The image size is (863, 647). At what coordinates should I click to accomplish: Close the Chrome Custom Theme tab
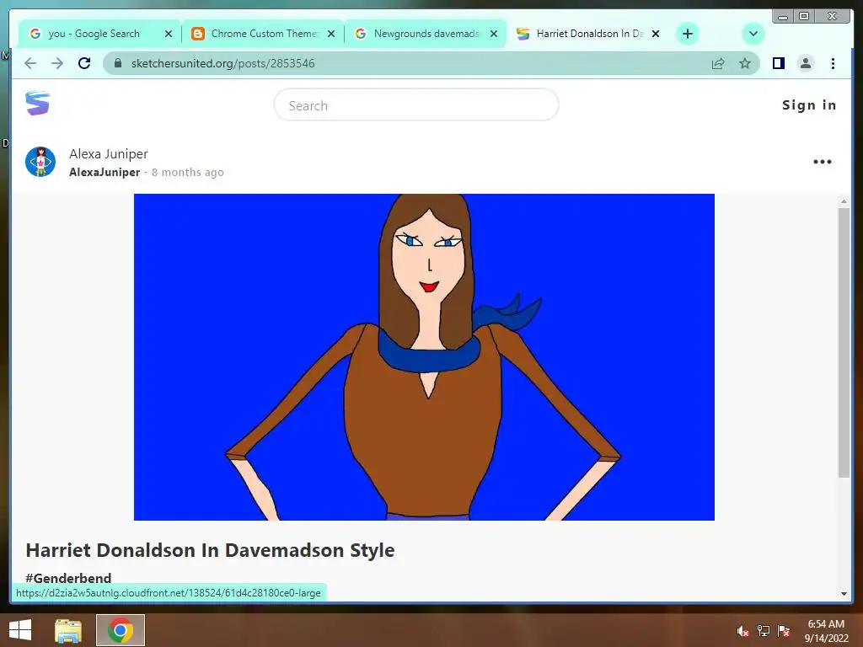(x=330, y=34)
